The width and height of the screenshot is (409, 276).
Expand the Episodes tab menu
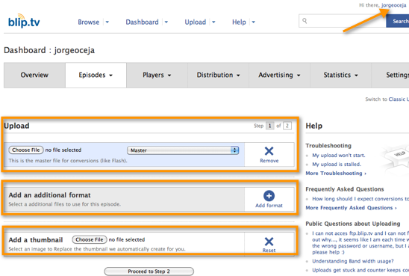click(111, 76)
